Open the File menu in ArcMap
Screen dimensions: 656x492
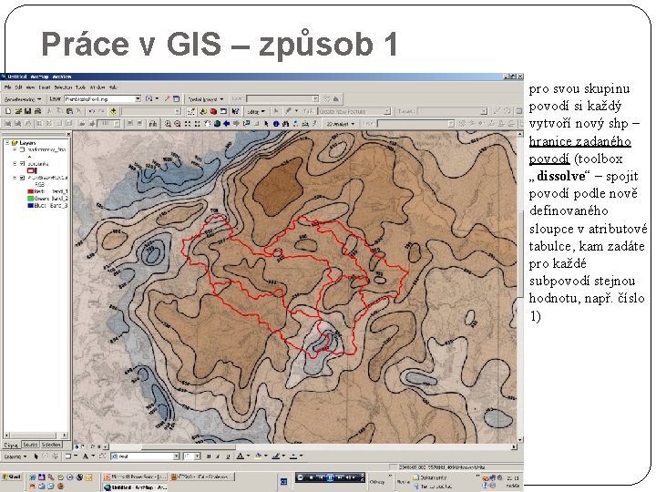coord(7,87)
